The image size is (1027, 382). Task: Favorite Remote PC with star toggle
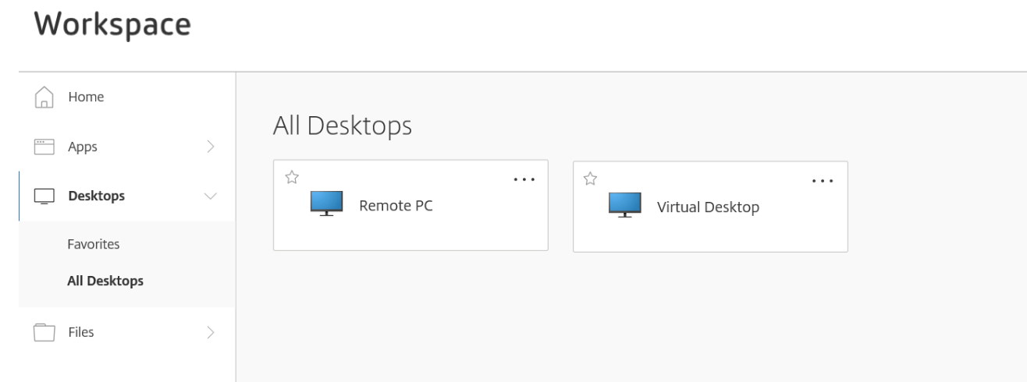click(x=292, y=178)
